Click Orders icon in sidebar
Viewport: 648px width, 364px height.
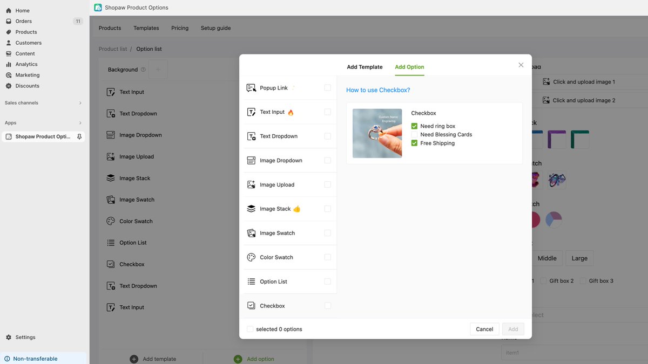click(x=9, y=21)
